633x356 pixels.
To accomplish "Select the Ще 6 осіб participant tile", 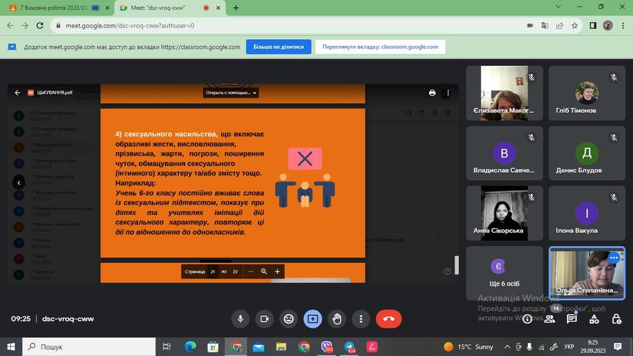I will 504,273.
